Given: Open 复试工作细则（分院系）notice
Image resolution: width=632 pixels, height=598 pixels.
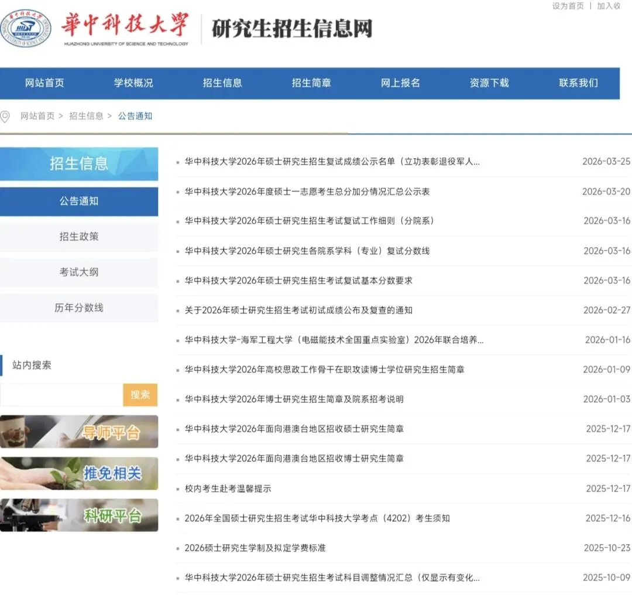Looking at the screenshot, I should pyautogui.click(x=309, y=221).
